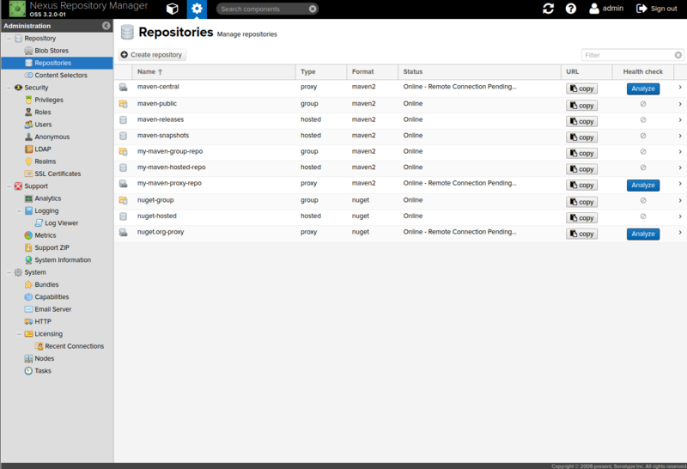This screenshot has width=687, height=469.
Task: Collapse the Logging tree node
Action: [19, 210]
